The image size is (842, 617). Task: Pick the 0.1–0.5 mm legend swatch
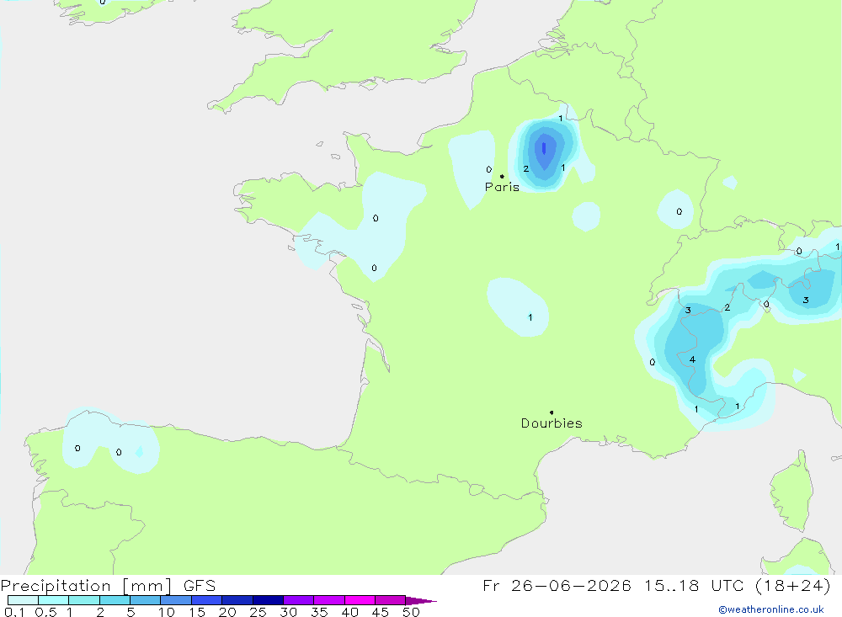(x=23, y=600)
